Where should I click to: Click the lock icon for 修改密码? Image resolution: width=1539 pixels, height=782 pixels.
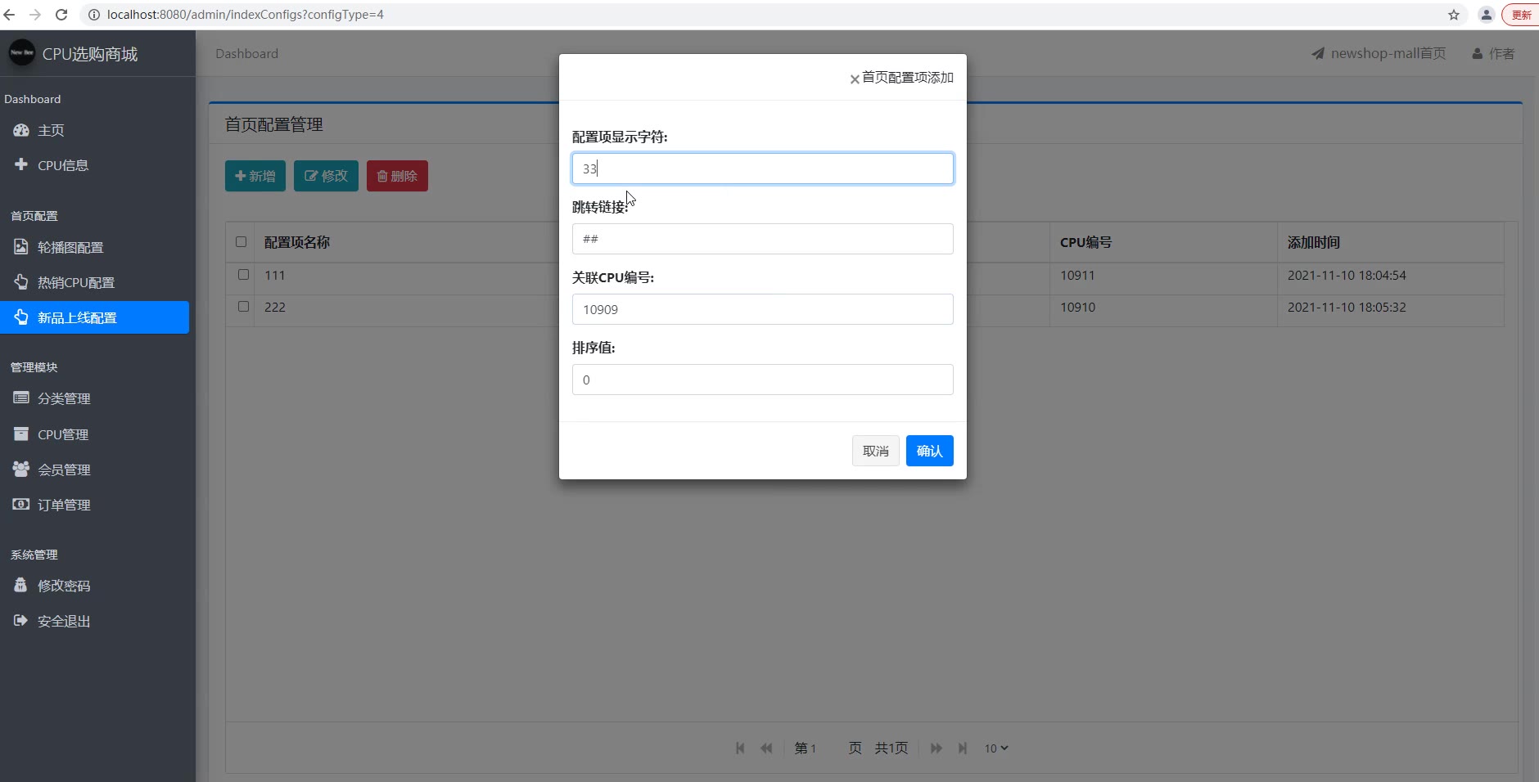(x=21, y=586)
